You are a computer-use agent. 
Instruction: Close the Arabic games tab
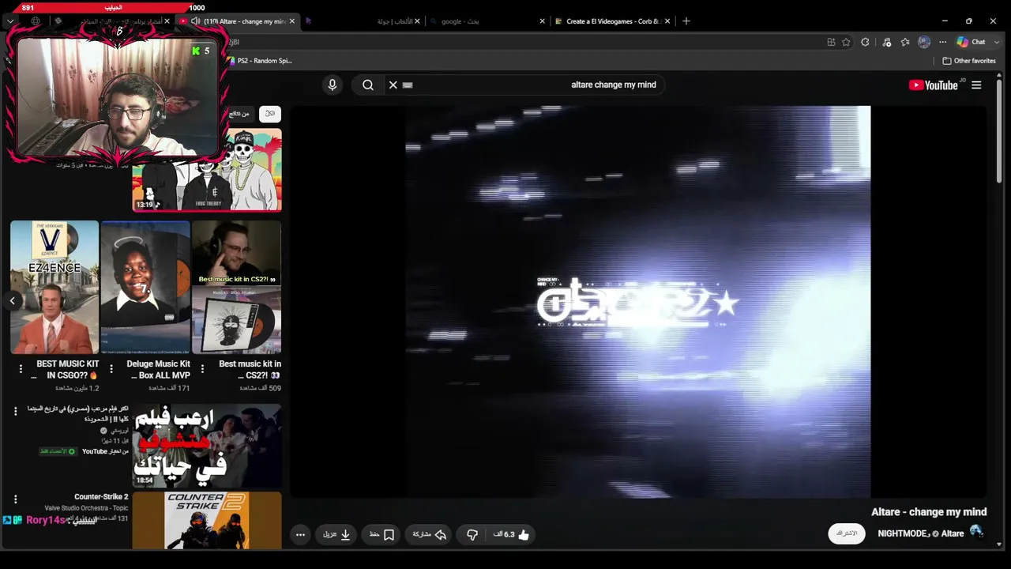click(417, 21)
